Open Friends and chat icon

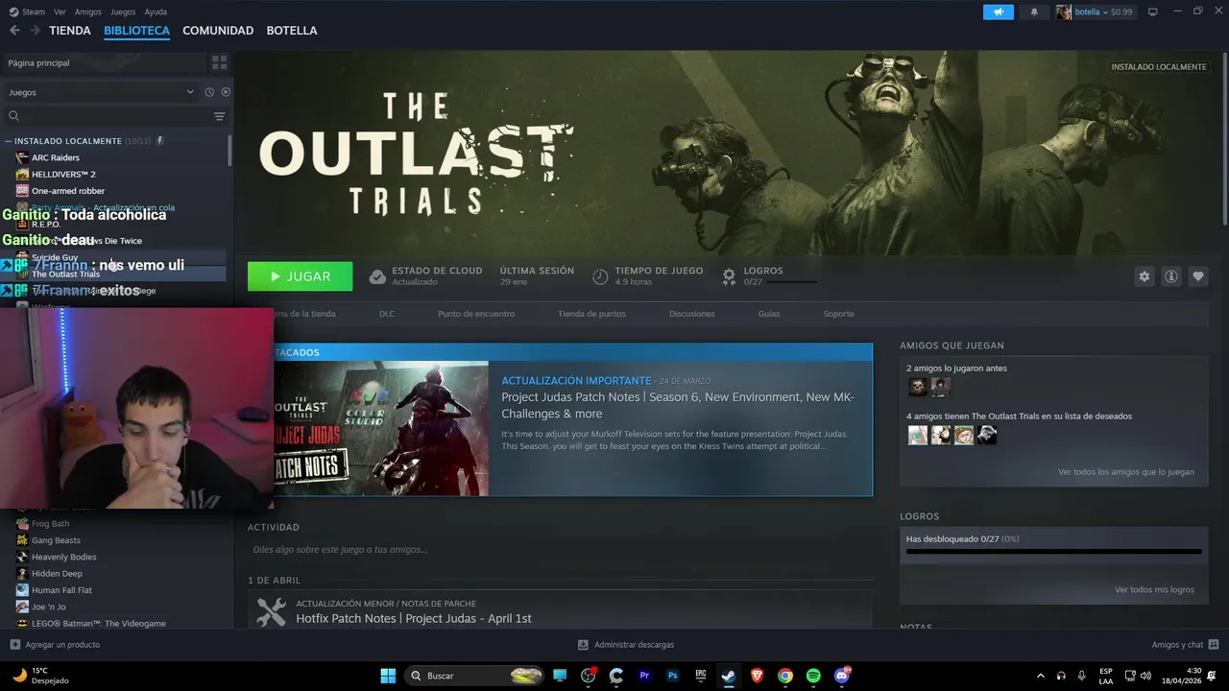pos(1213,644)
